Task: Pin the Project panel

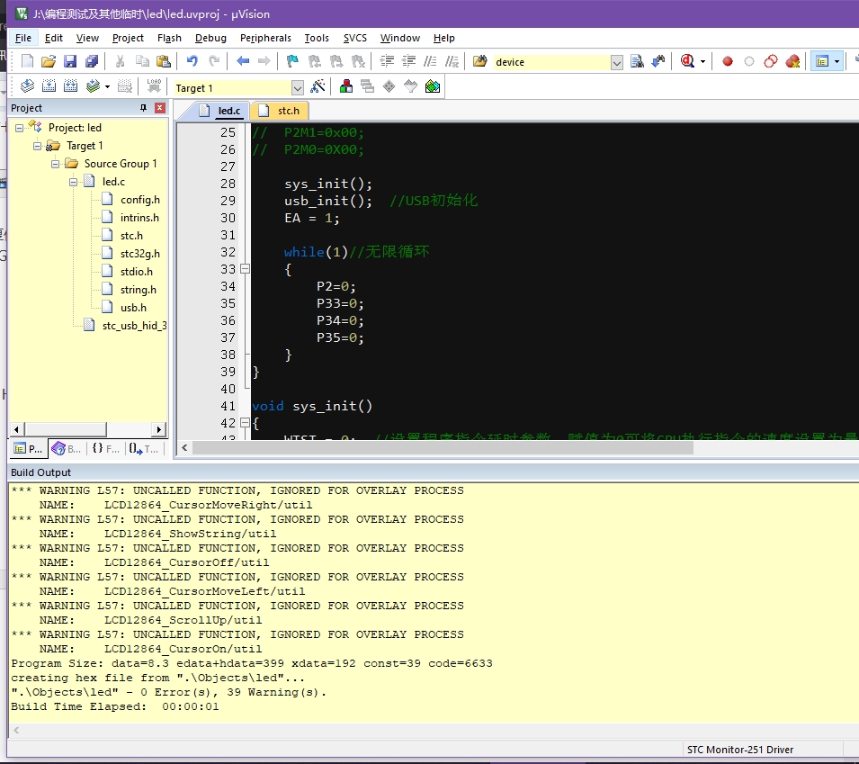Action: pyautogui.click(x=144, y=108)
